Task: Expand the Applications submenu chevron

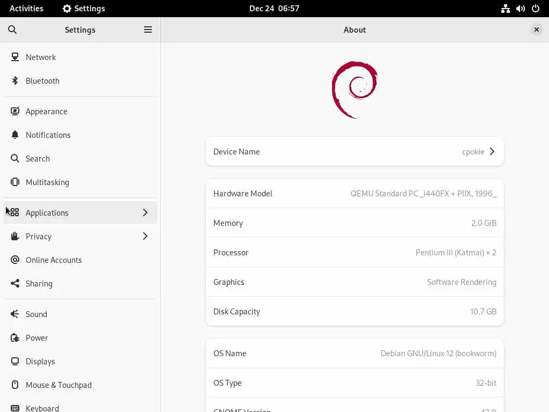Action: point(145,212)
